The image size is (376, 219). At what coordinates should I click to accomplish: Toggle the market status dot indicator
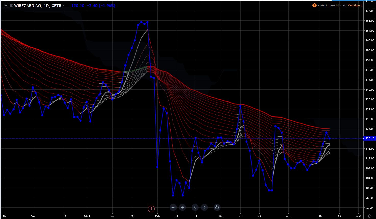click(x=318, y=5)
